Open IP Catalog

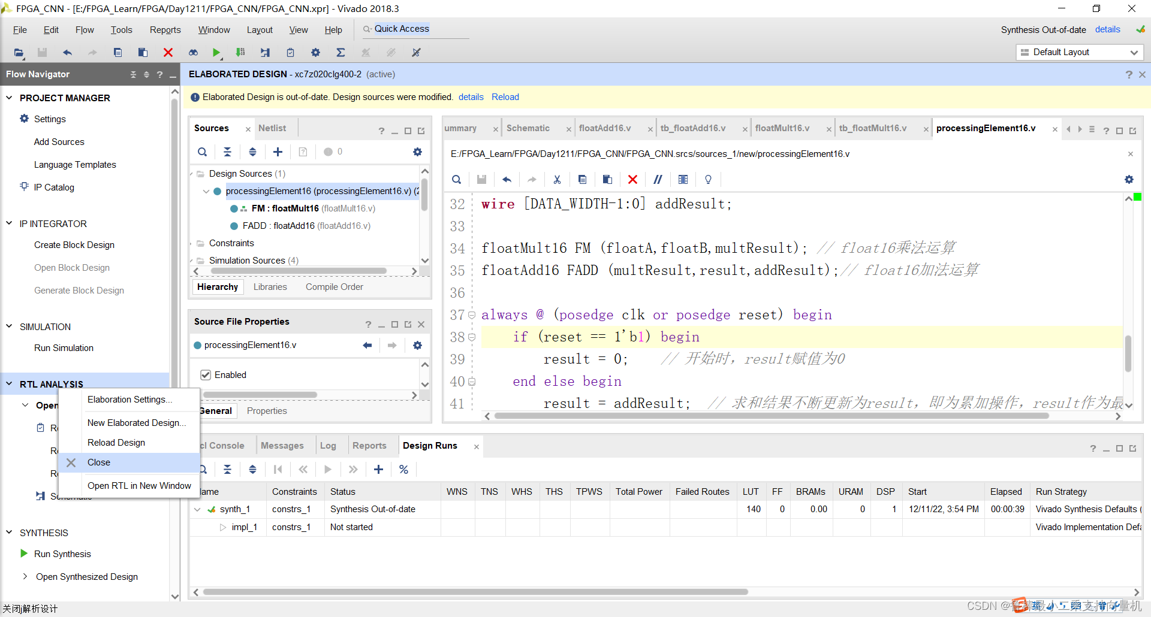tap(54, 187)
